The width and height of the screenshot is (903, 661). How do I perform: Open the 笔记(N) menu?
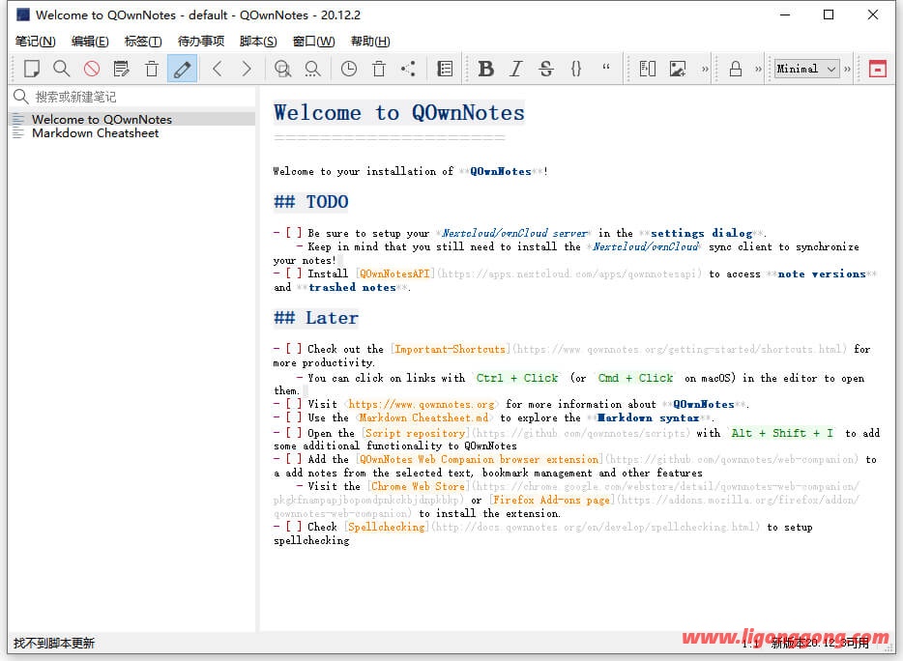(x=35, y=41)
